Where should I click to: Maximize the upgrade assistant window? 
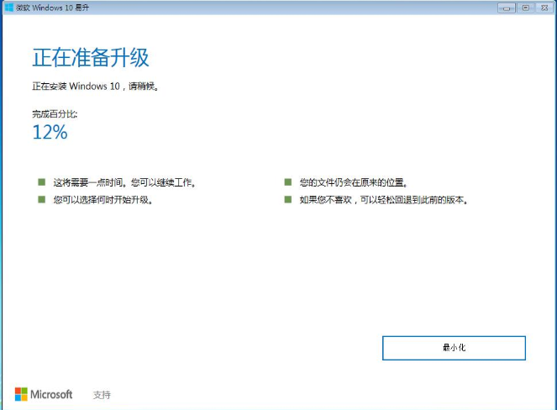click(x=525, y=8)
